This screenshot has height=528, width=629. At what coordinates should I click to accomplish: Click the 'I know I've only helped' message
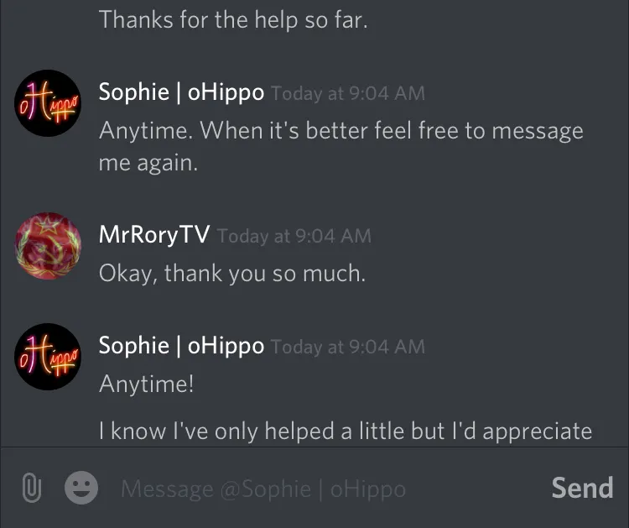pyautogui.click(x=346, y=431)
